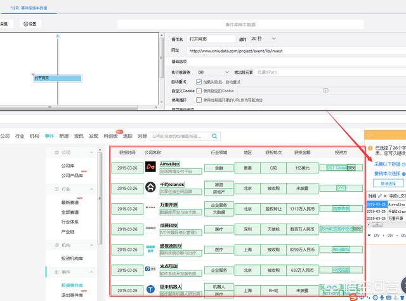Open 最新赛道 in sidebar
The width and height of the screenshot is (406, 301).
tap(70, 203)
